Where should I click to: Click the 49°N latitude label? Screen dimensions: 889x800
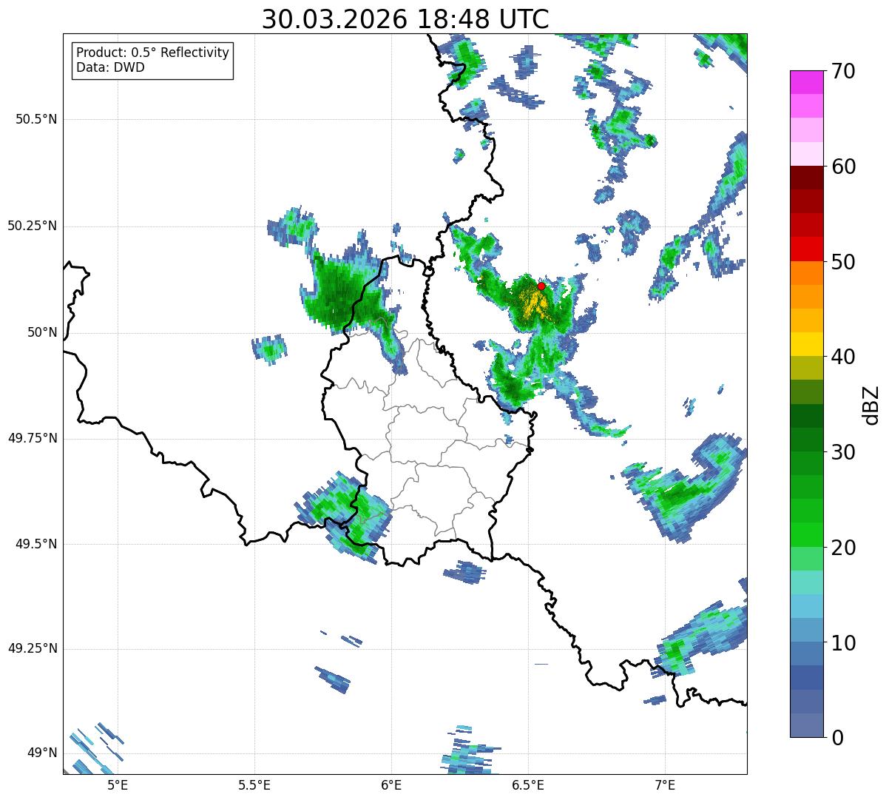(x=42, y=753)
